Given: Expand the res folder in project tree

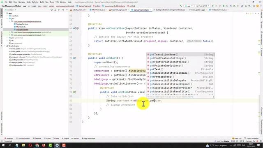Looking at the screenshot, I should [7, 40].
